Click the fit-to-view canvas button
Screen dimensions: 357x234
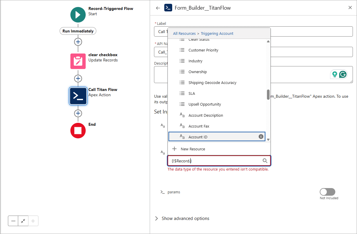pos(23,221)
